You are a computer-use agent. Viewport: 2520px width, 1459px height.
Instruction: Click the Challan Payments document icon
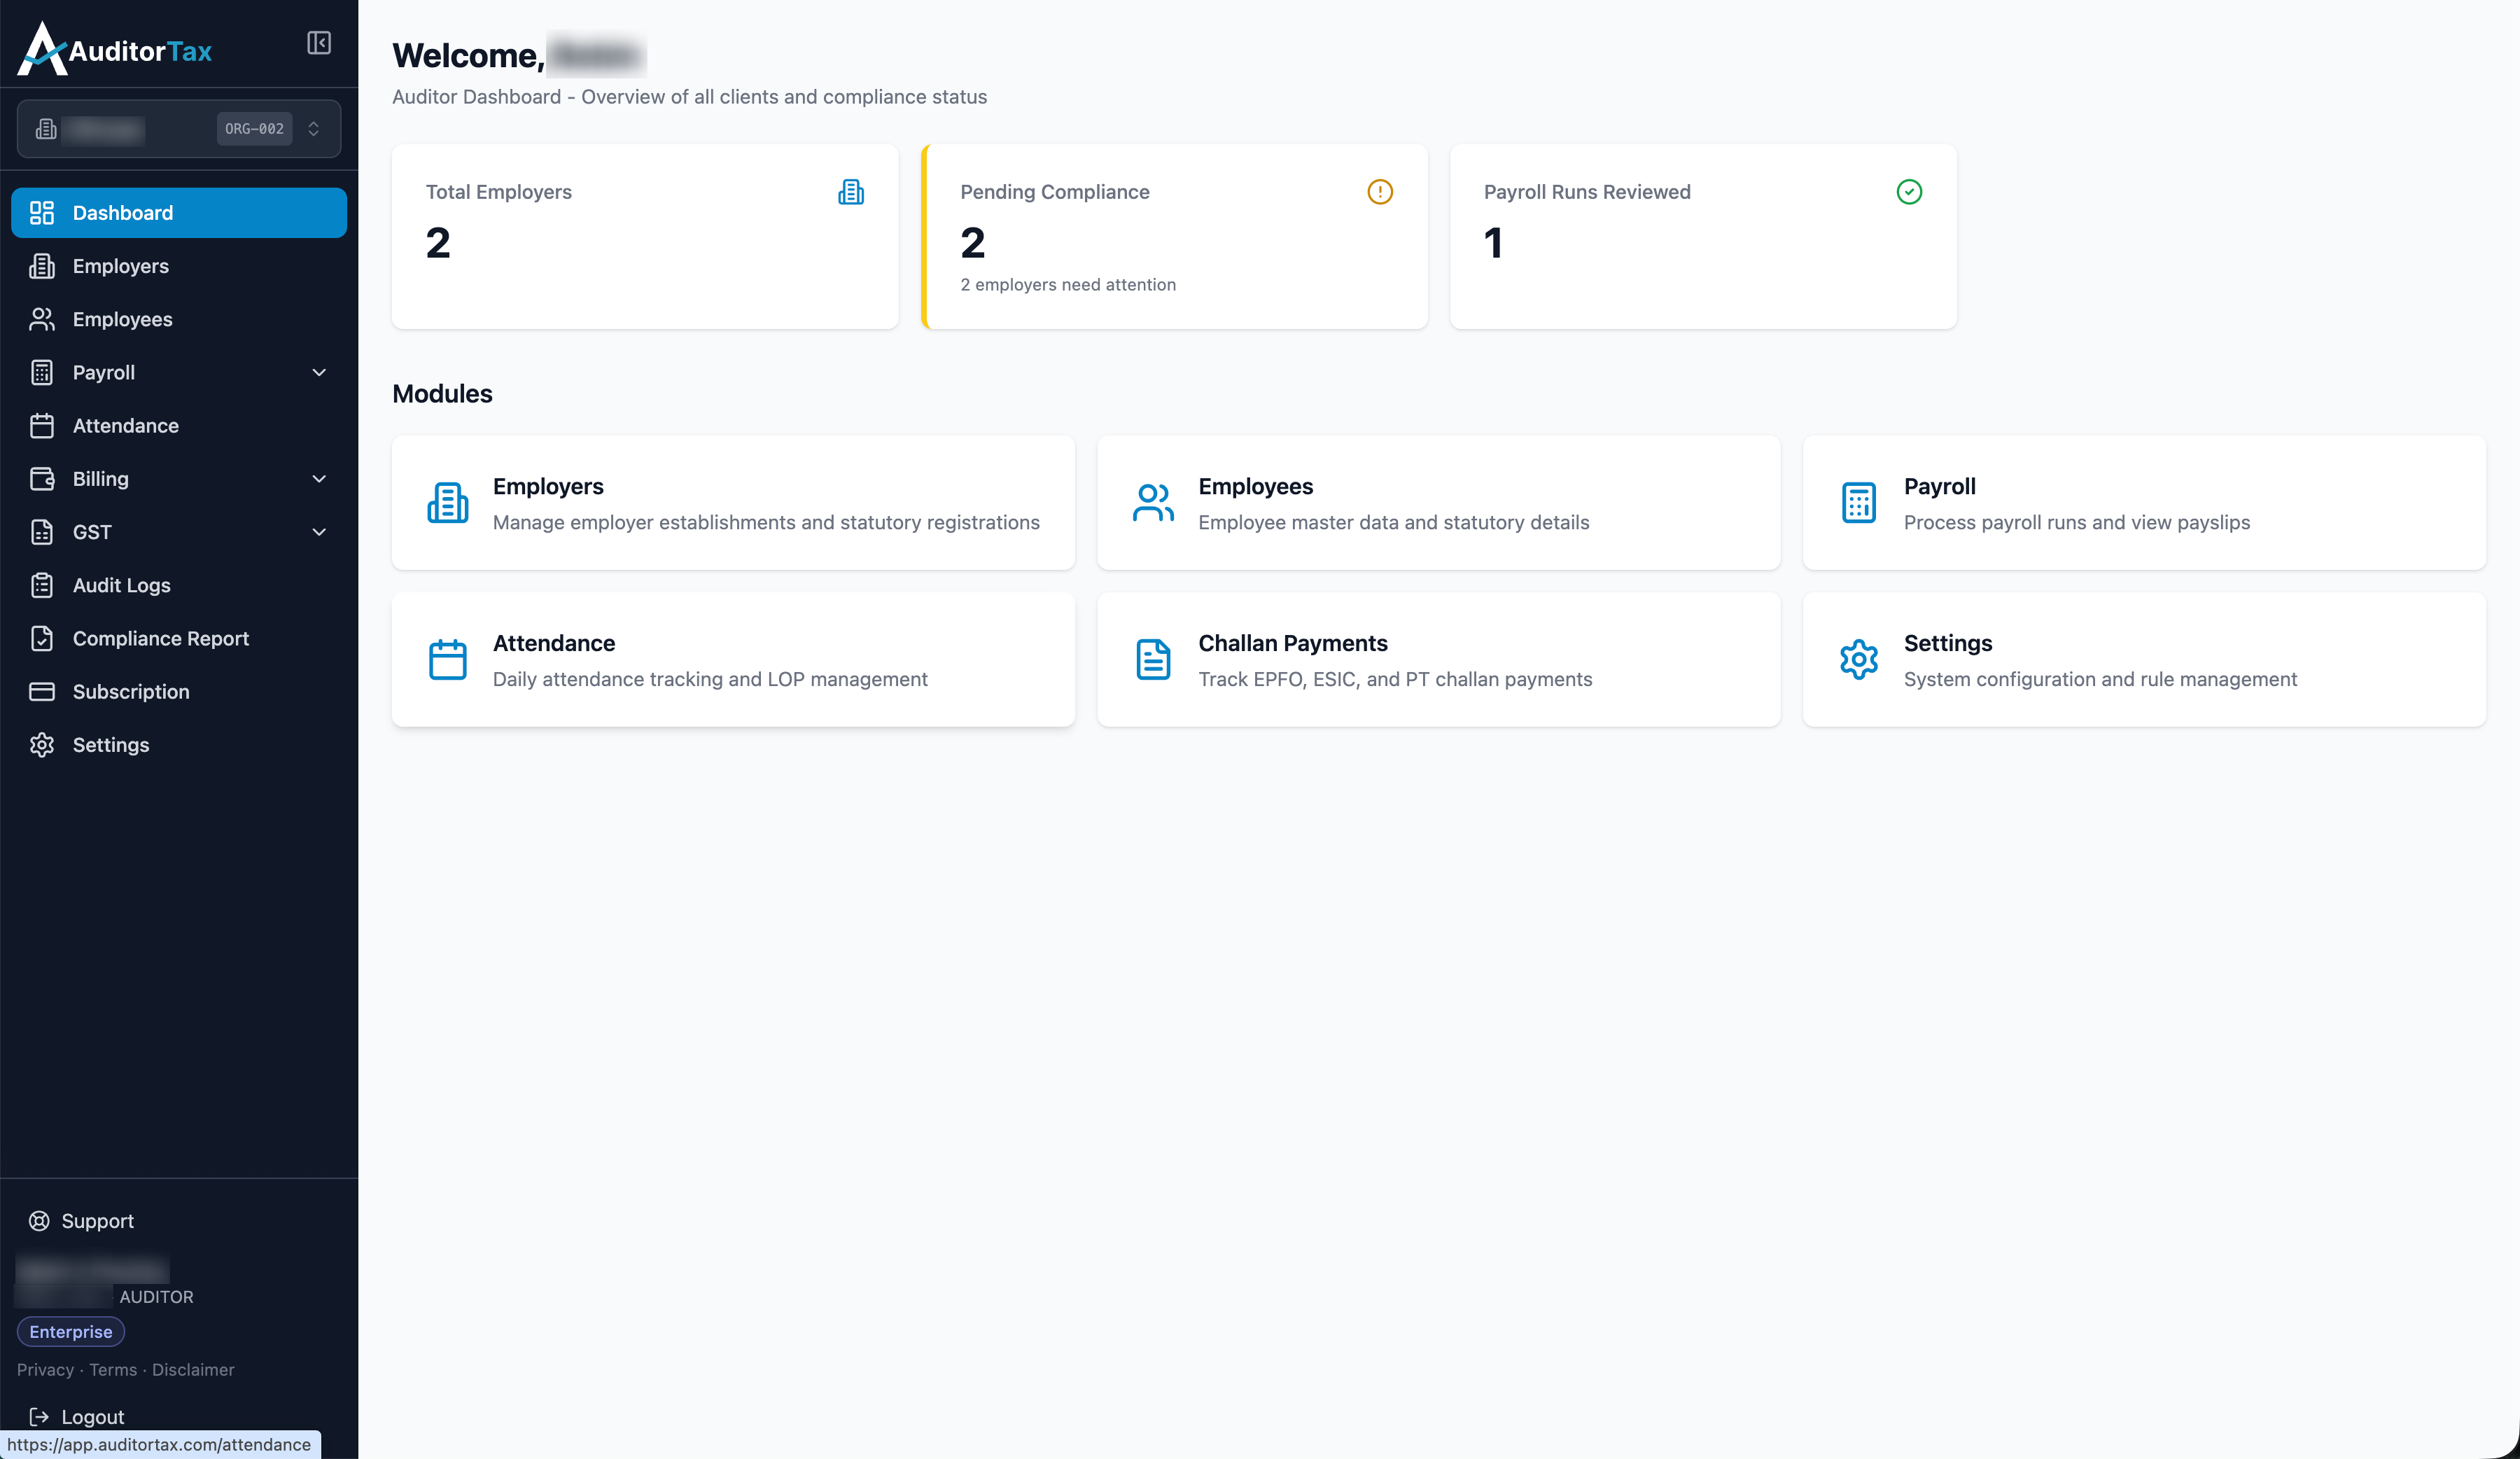tap(1153, 659)
